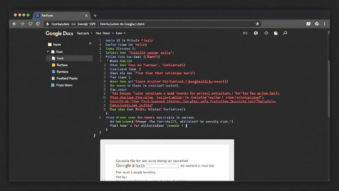Click the green extension icon in browser toolbar

point(309,24)
